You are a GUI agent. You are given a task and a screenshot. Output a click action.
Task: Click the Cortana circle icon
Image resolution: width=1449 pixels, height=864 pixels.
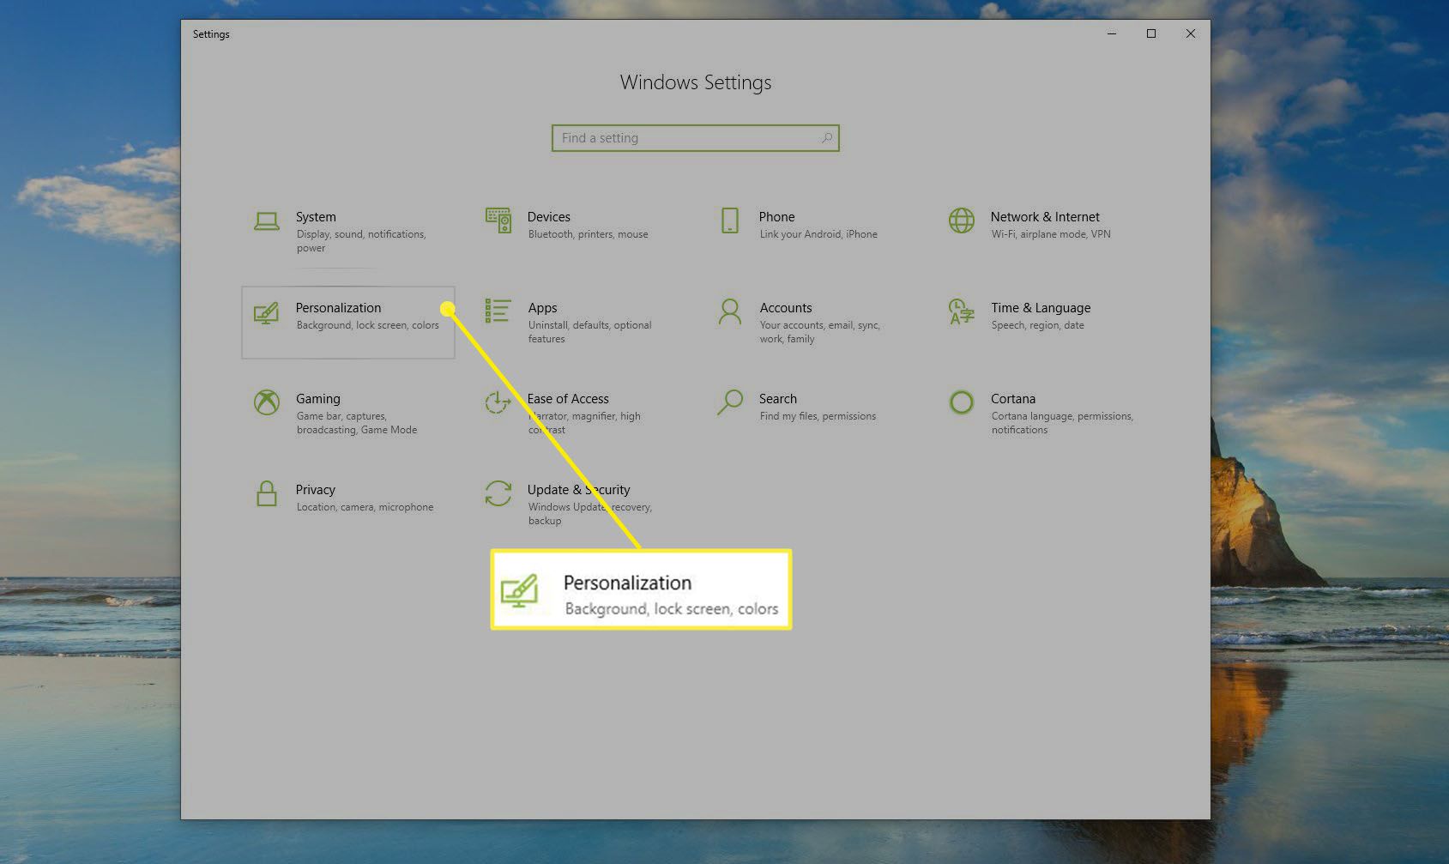[962, 402]
